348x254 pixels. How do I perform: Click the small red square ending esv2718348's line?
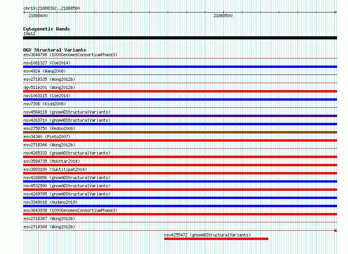pyautogui.click(x=335, y=231)
